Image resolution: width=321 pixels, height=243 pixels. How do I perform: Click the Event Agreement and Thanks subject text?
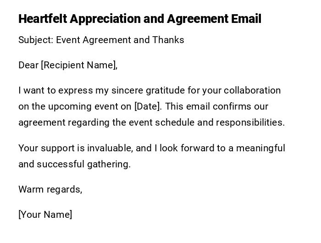[120, 40]
